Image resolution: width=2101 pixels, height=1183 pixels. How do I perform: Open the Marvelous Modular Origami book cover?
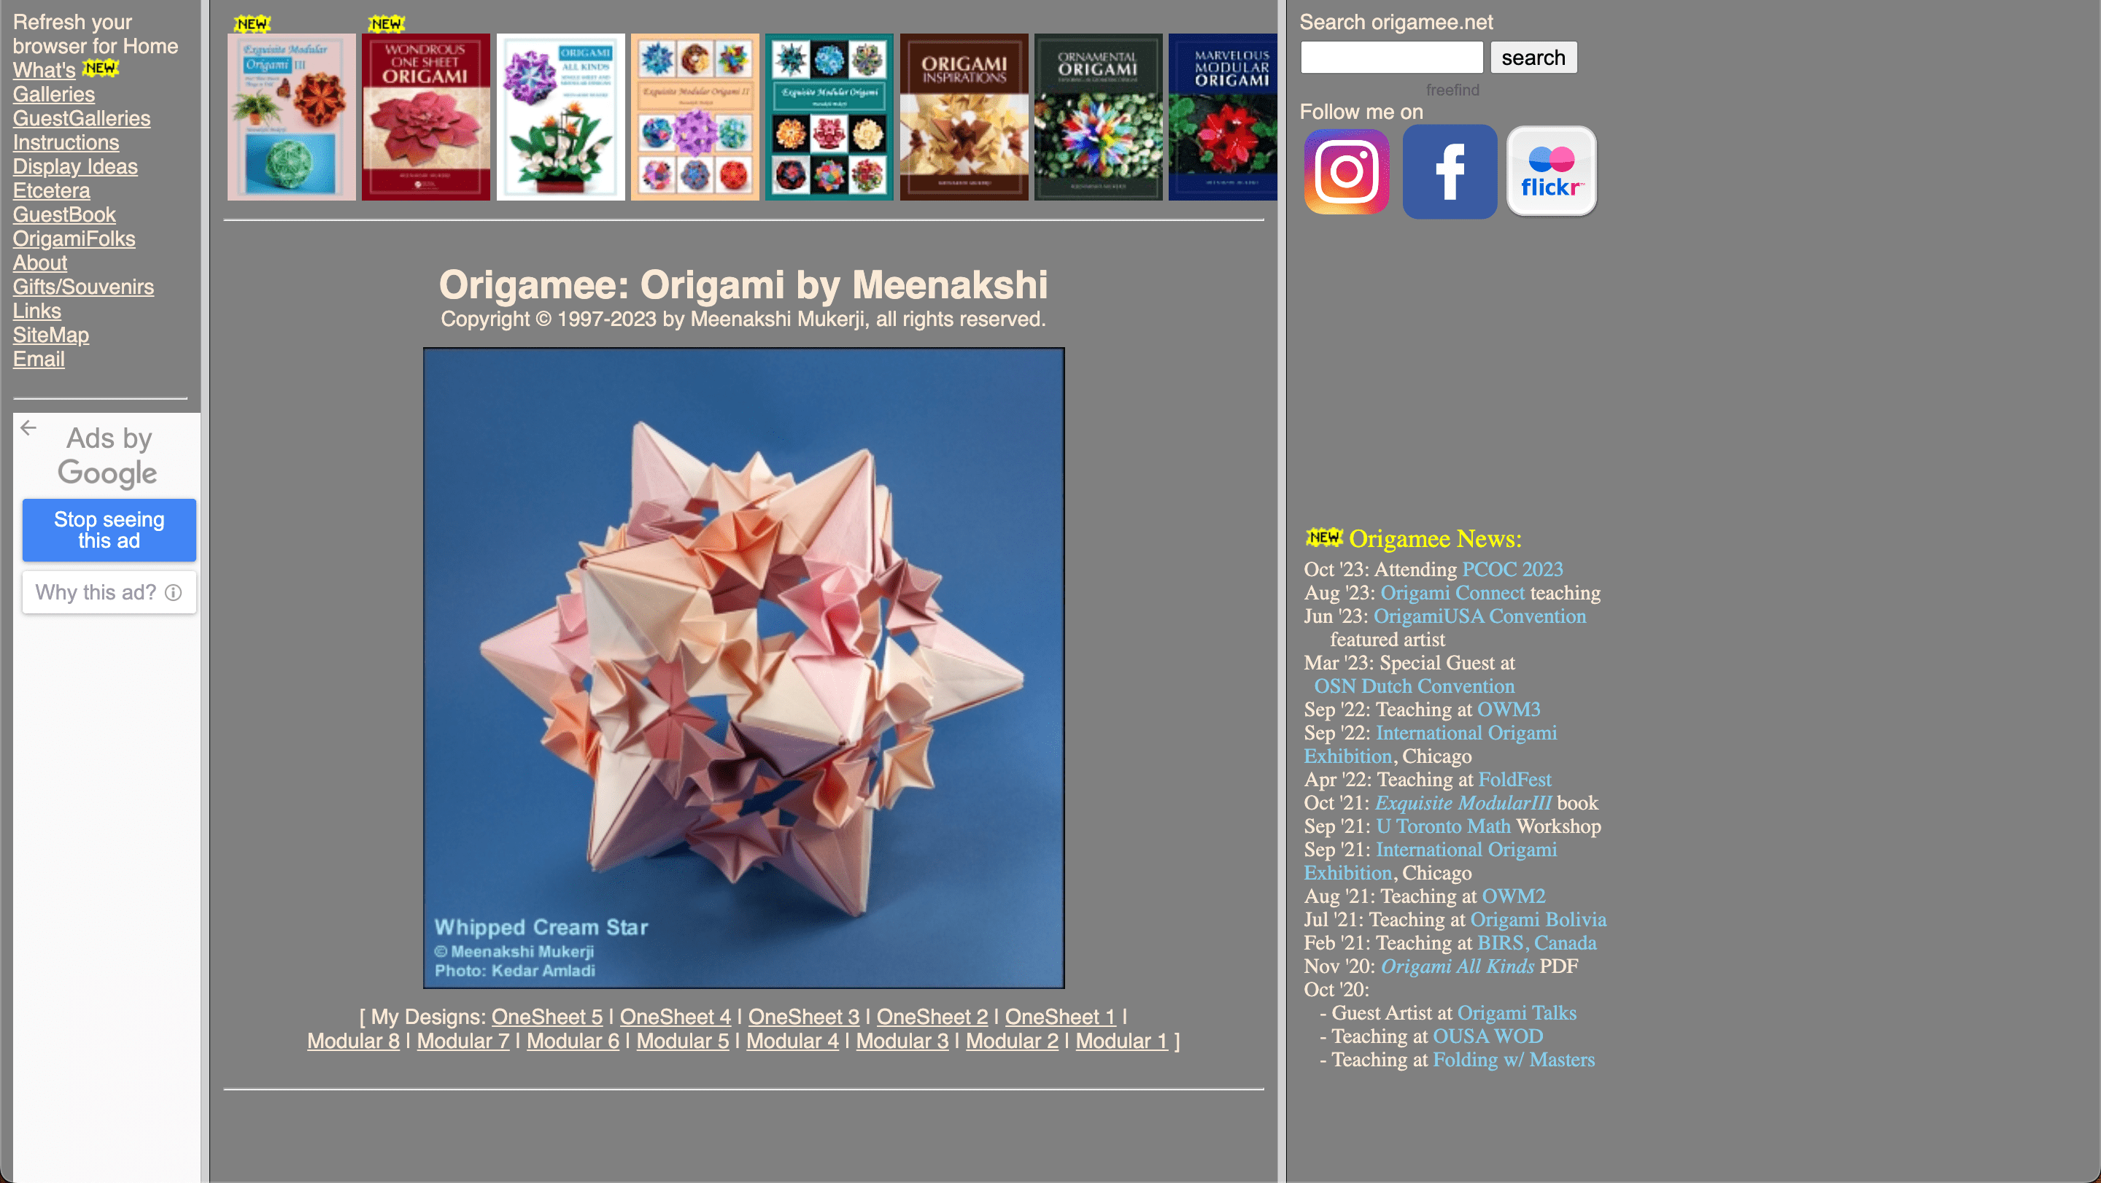click(1222, 117)
